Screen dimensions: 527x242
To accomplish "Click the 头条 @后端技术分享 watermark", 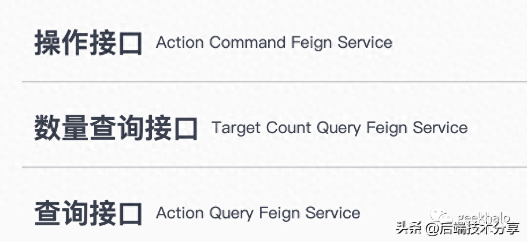I will click(x=457, y=229).
